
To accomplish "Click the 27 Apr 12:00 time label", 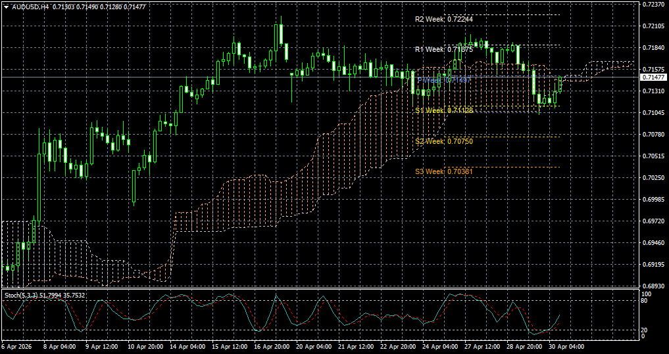I will [x=482, y=347].
